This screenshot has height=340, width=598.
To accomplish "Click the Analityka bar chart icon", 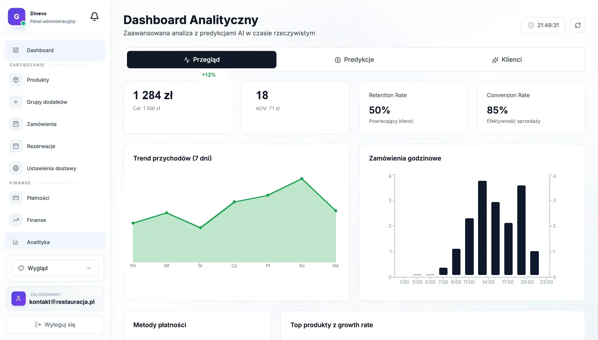I will pyautogui.click(x=16, y=242).
